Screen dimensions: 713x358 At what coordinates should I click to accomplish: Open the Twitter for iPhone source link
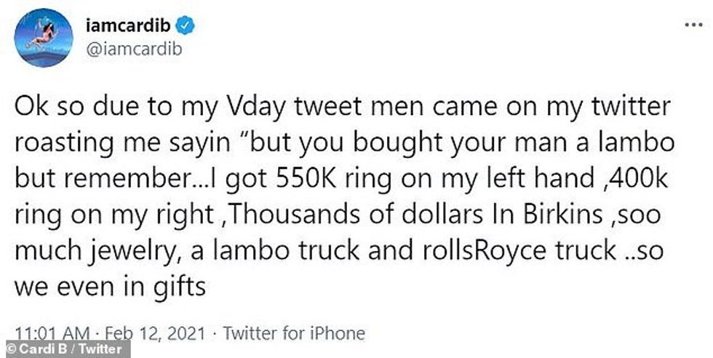tap(294, 334)
